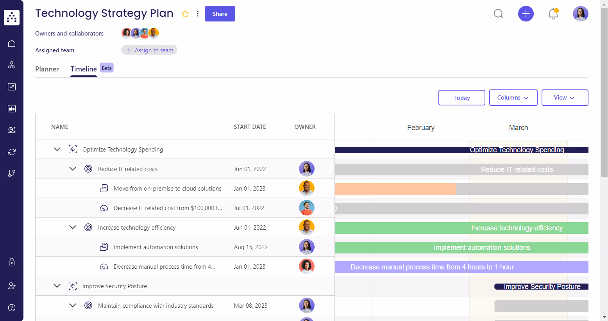Click the Home icon in the sidebar
The image size is (608, 321).
point(11,43)
